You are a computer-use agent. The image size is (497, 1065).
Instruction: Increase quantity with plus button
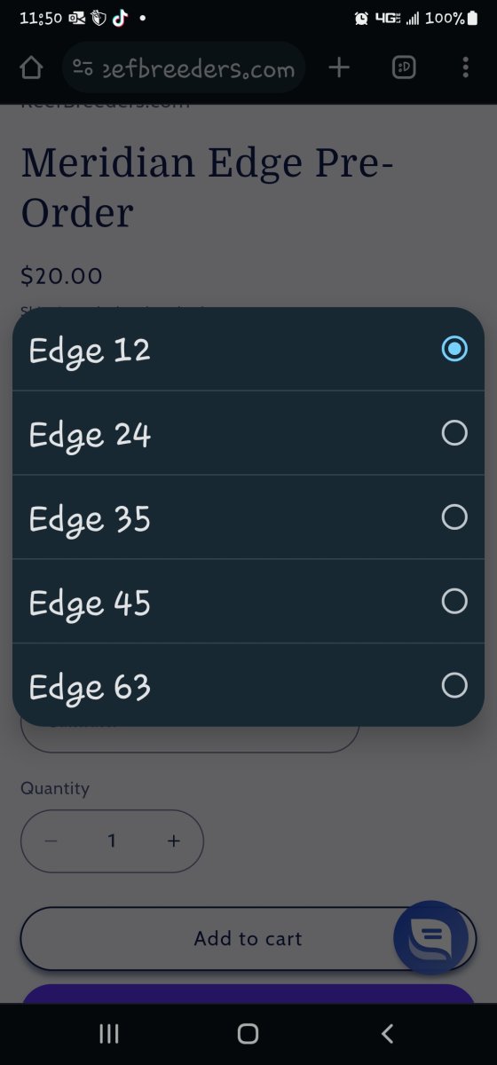pos(174,841)
